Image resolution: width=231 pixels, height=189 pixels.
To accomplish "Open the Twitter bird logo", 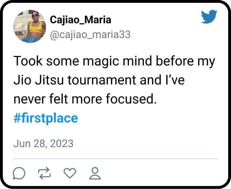I will tap(209, 17).
